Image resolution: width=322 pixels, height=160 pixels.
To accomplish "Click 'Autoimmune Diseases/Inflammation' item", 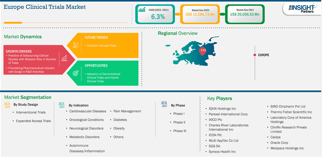I will pos(87,148).
